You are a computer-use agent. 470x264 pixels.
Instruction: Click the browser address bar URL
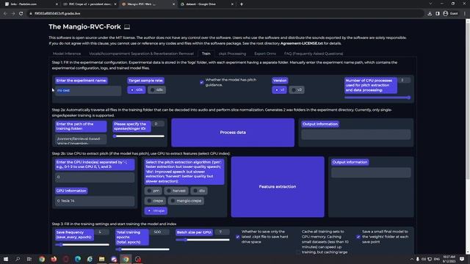click(x=57, y=13)
